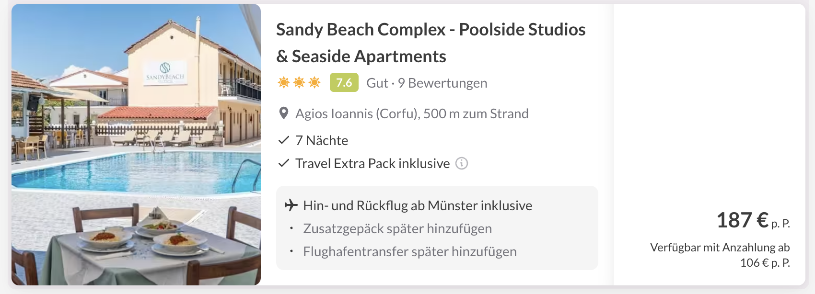
Task: Click the second sun rating icon
Action: pyautogui.click(x=299, y=83)
